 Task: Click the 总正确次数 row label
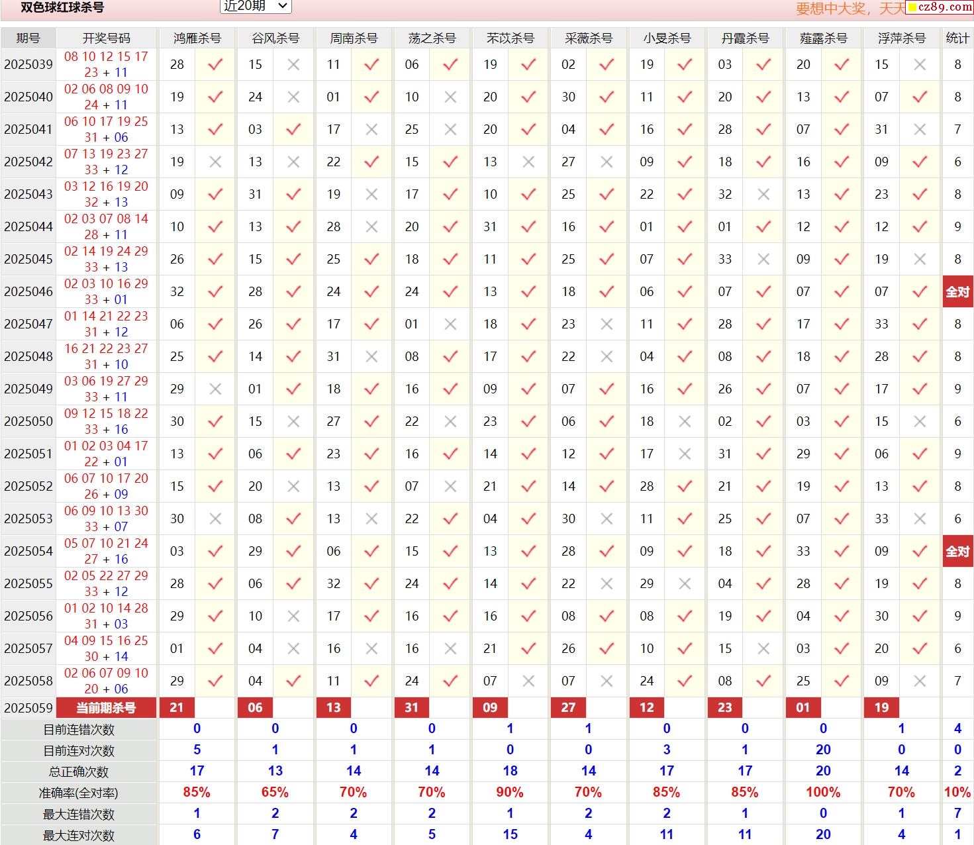click(x=79, y=772)
